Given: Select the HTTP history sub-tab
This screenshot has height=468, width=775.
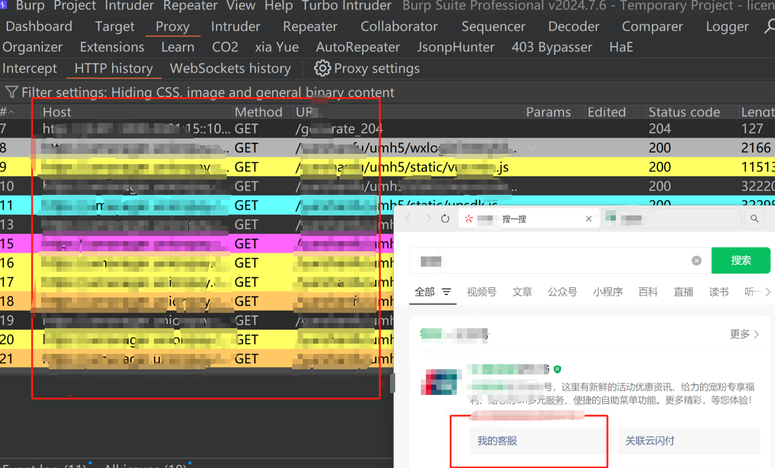Looking at the screenshot, I should pyautogui.click(x=114, y=68).
